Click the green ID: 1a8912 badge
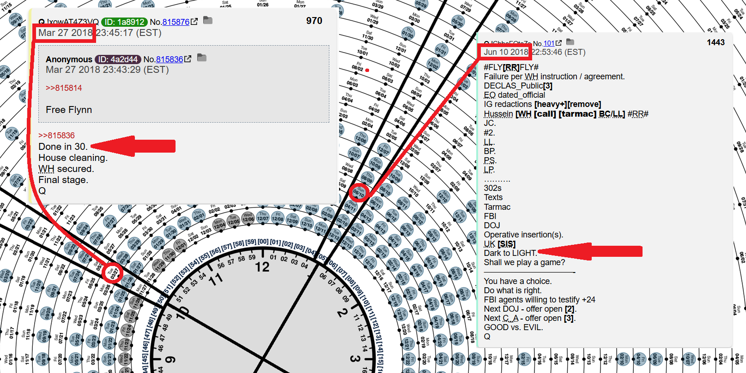Viewport: 746px width, 373px height. (x=124, y=22)
